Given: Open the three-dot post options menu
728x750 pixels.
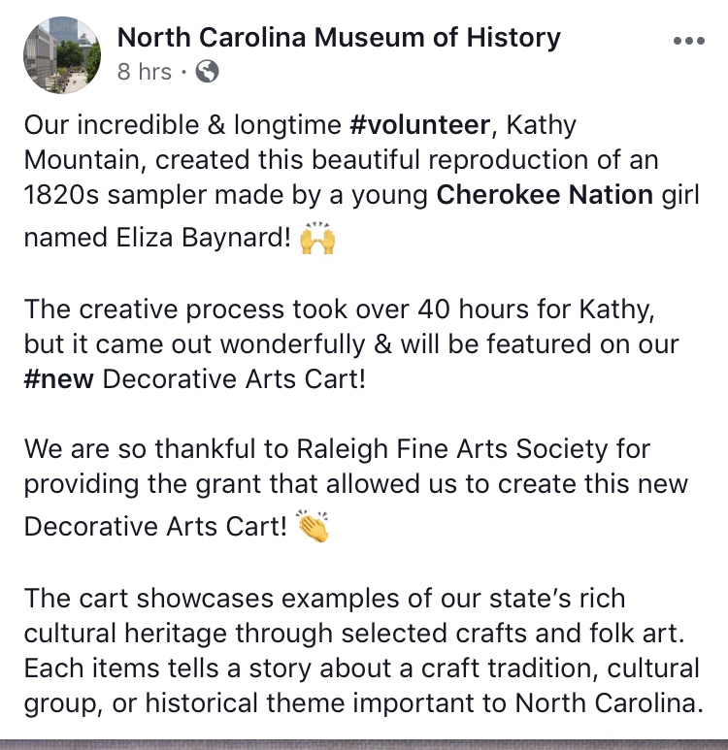Looking at the screenshot, I should pos(688,42).
